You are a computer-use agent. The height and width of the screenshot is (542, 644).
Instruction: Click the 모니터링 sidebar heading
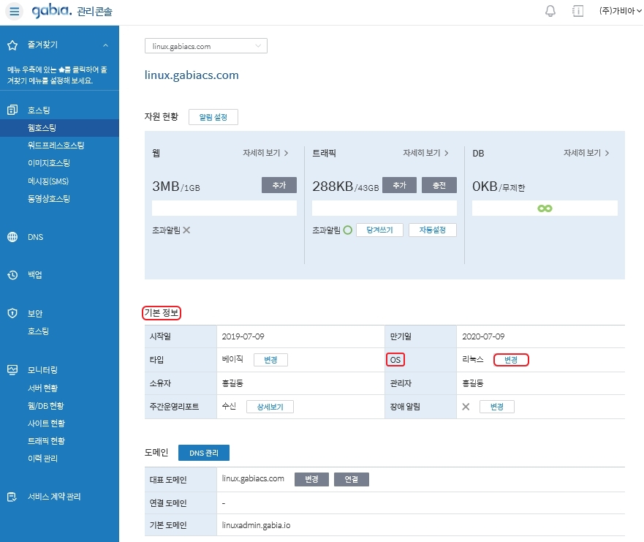point(42,370)
